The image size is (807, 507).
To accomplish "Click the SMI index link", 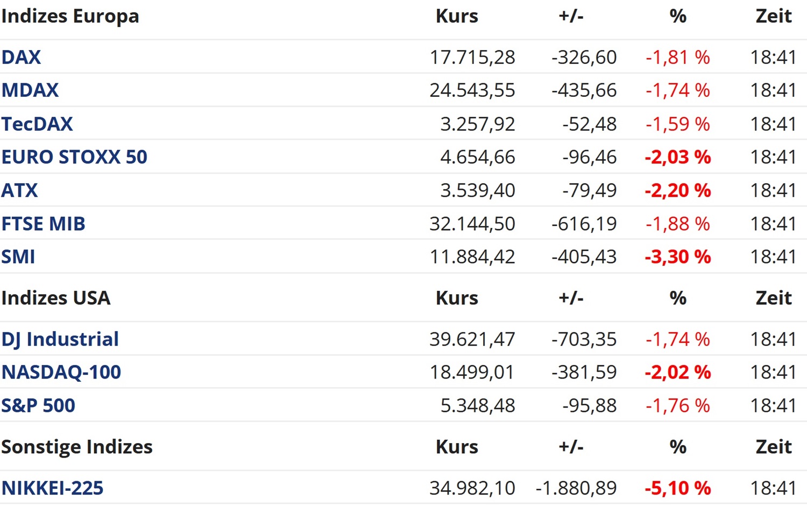I will coord(18,257).
